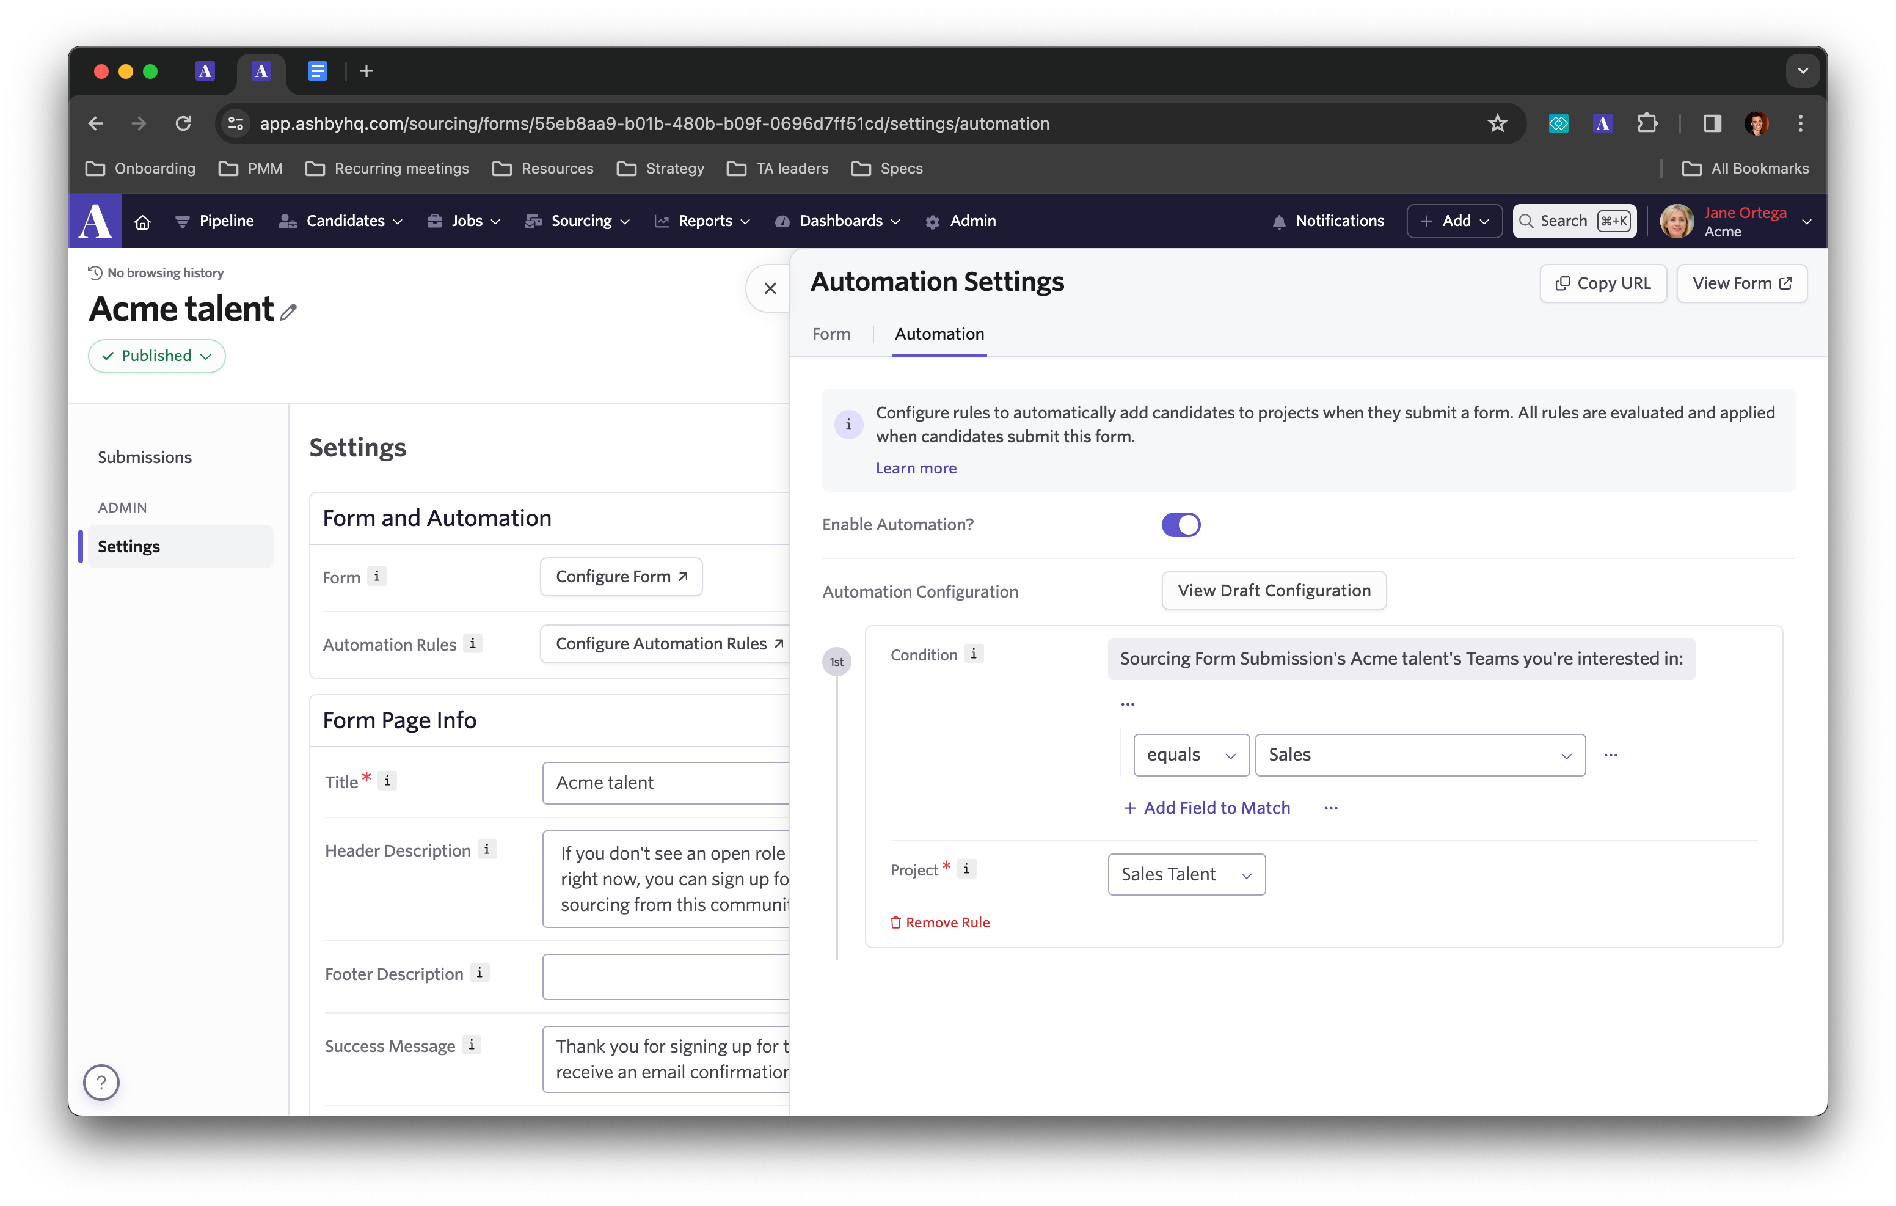Viewport: 1896px width, 1206px height.
Task: Bookmark this page with the star icon
Action: click(1497, 123)
